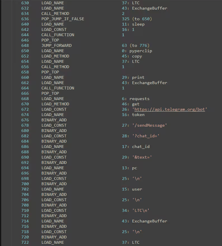Click the 'get' method argument
The width and height of the screenshot is (222, 246).
(136, 104)
